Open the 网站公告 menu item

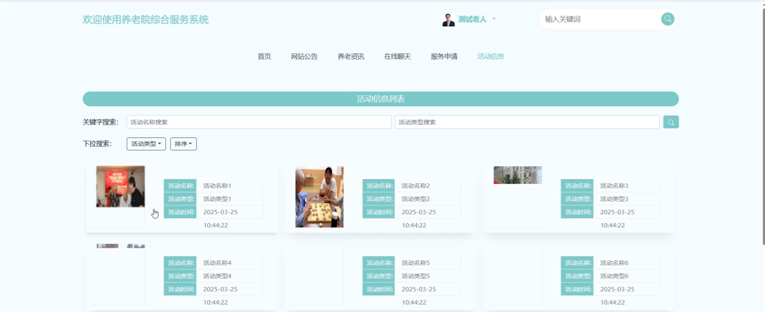304,57
